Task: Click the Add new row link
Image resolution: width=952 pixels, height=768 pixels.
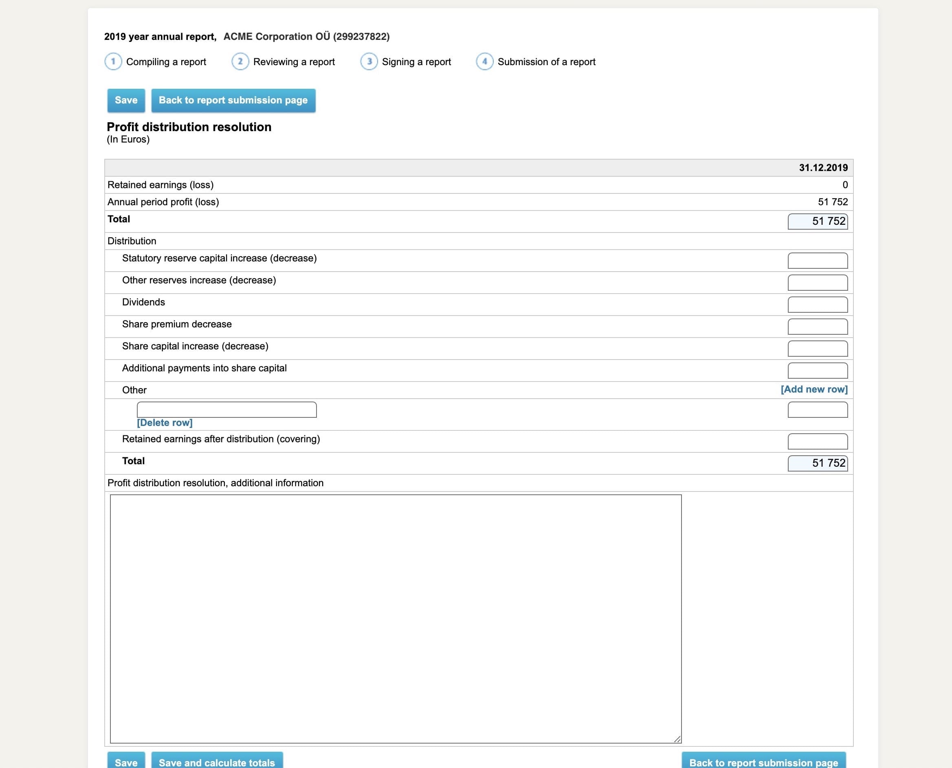Action: [x=814, y=389]
